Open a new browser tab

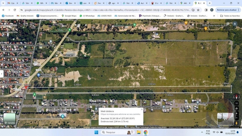[210, 3]
